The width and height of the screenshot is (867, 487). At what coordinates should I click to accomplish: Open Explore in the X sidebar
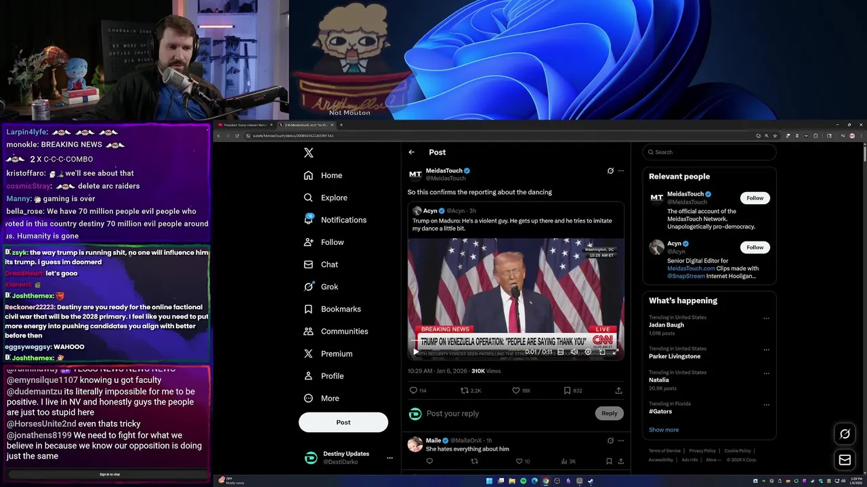tap(325, 198)
